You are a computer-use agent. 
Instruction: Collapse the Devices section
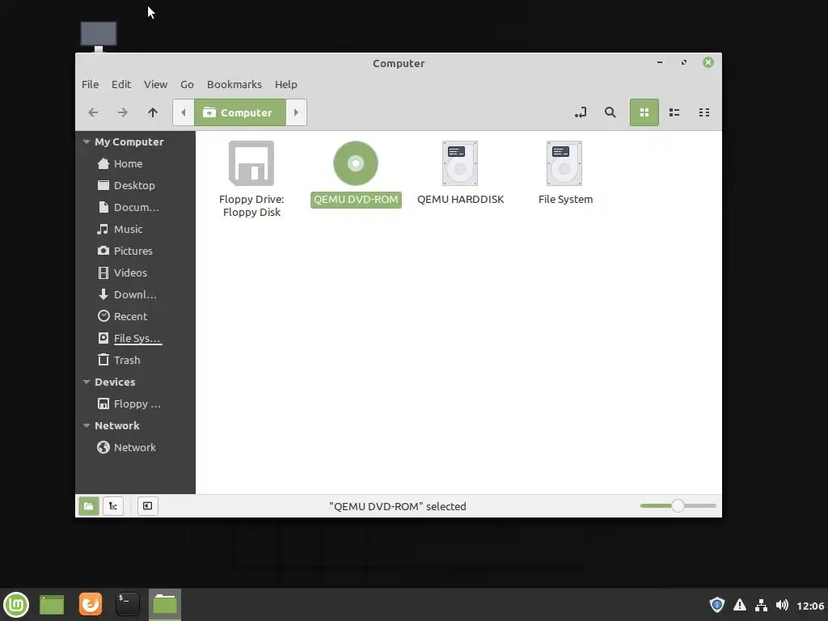87,382
